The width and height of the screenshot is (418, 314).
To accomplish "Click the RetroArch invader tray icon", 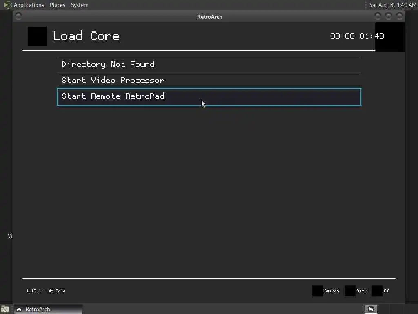I will coord(371,309).
